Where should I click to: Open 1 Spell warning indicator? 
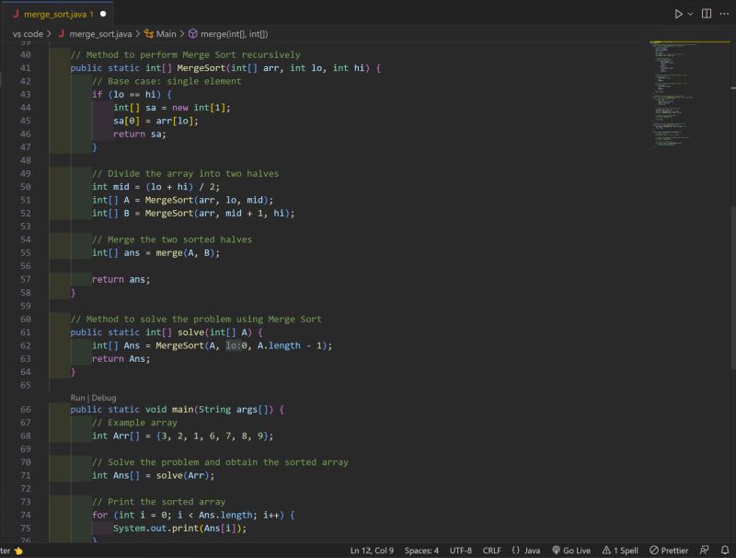coord(620,551)
